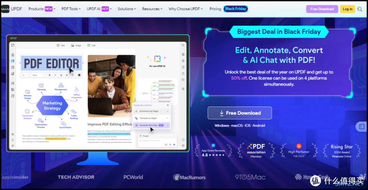Choose Translate by Pages suggestion
The width and height of the screenshot is (368, 190).
click(152, 118)
